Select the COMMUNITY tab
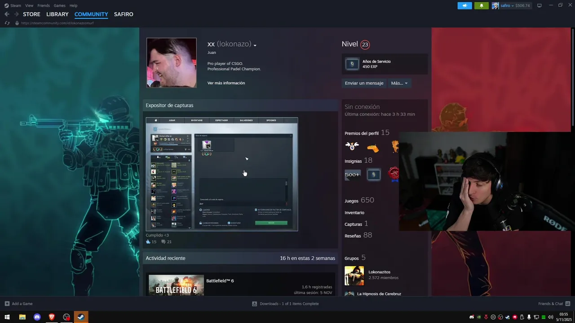 [91, 14]
